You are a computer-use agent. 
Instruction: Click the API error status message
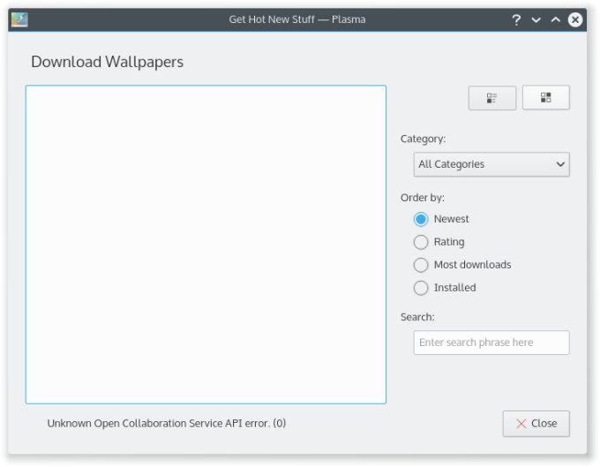click(167, 424)
